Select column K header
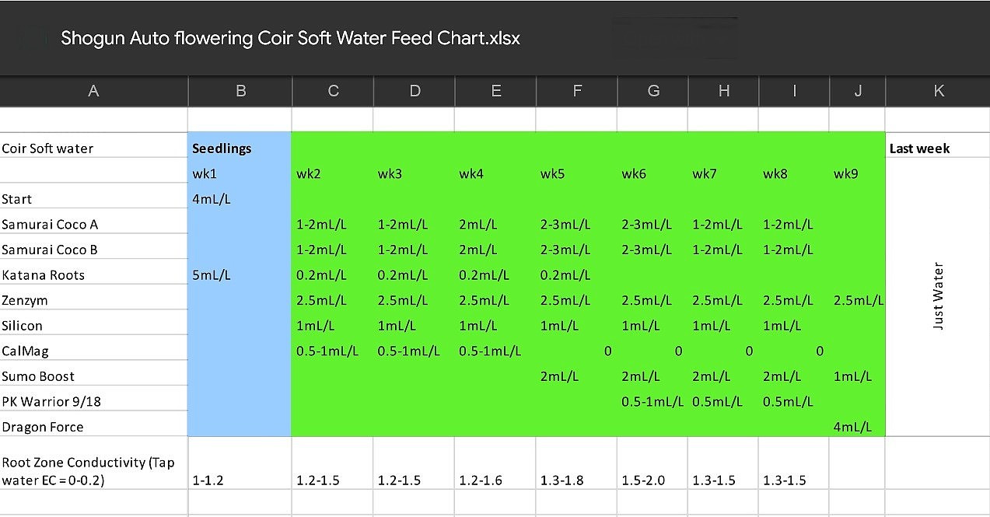Screen dimensions: 990x517 click(938, 91)
